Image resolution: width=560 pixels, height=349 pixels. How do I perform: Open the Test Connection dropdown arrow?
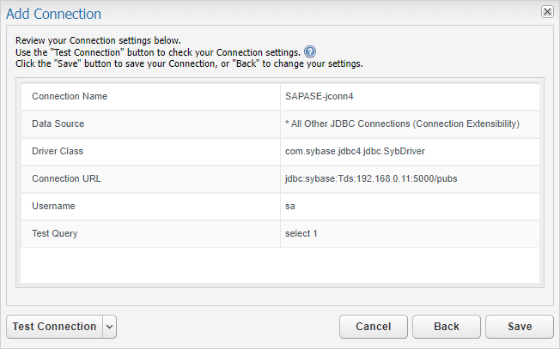tap(110, 327)
